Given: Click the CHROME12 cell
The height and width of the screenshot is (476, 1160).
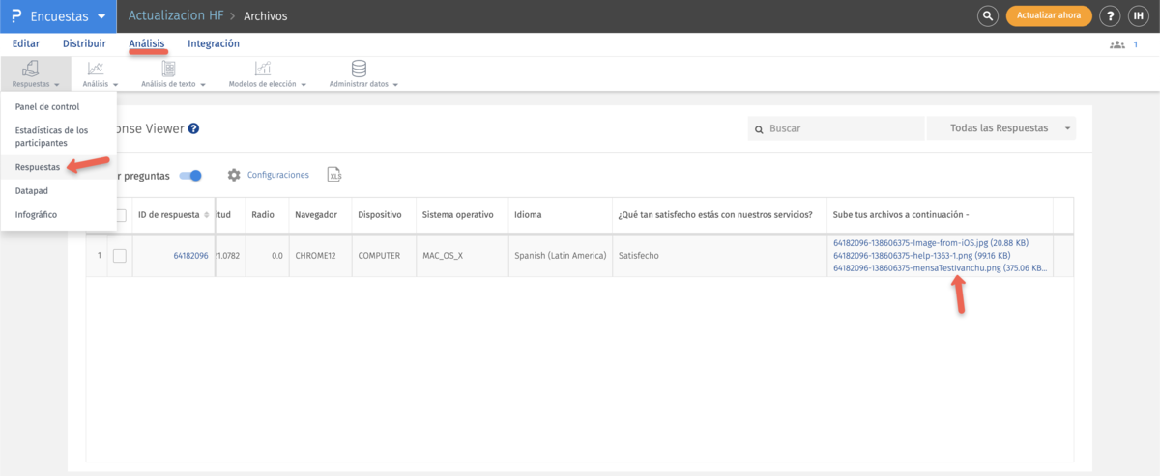Looking at the screenshot, I should point(318,256).
